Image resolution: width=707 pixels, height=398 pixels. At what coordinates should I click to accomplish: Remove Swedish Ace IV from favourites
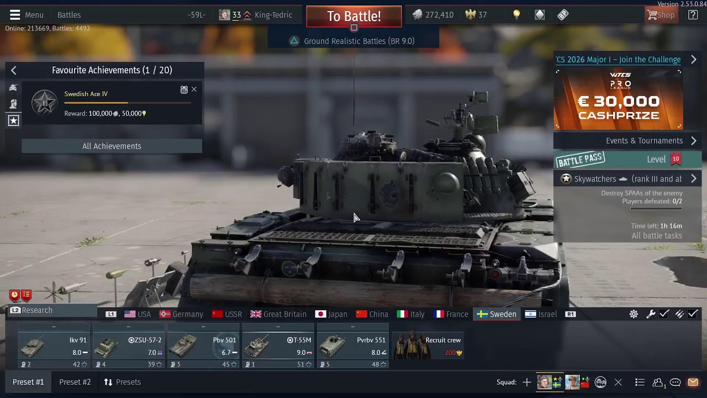194,90
